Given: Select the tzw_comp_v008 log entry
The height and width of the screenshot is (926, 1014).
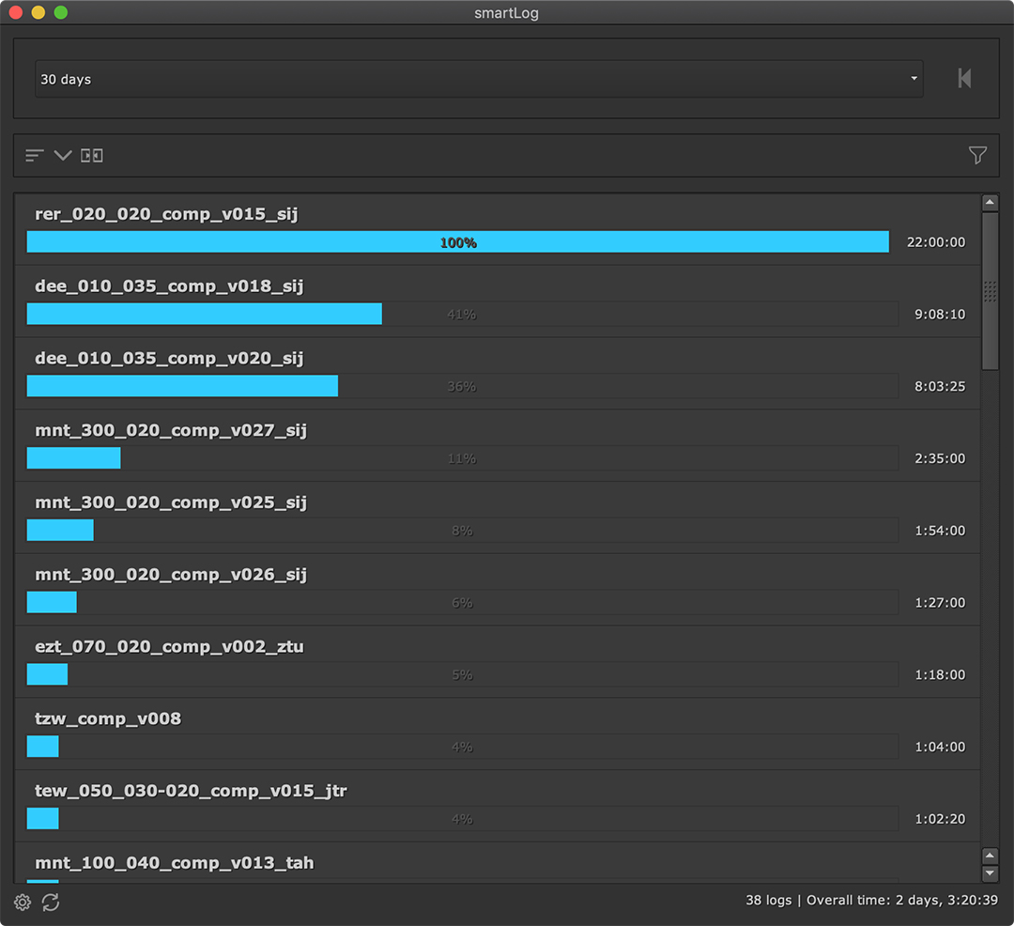Looking at the screenshot, I should pyautogui.click(x=108, y=718).
